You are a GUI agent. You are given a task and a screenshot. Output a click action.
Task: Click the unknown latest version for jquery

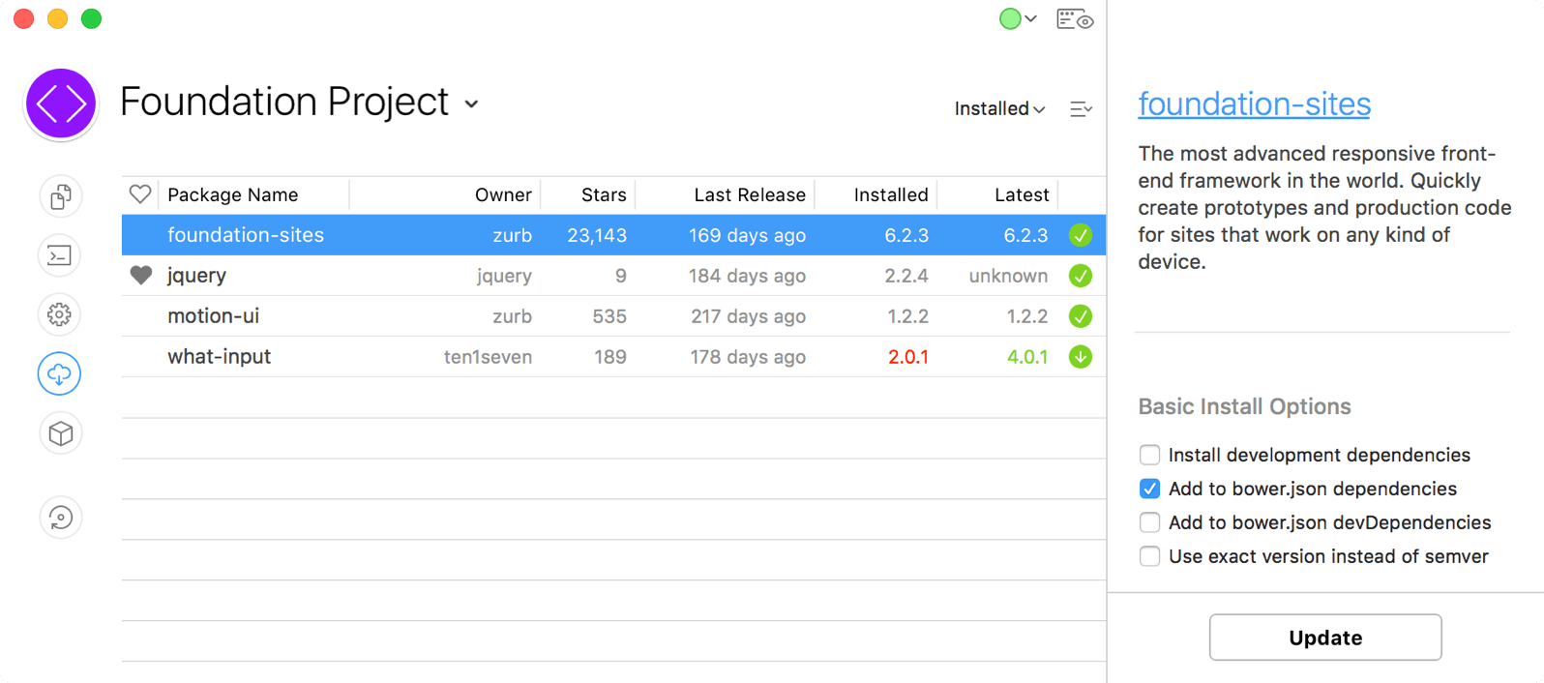point(1008,276)
